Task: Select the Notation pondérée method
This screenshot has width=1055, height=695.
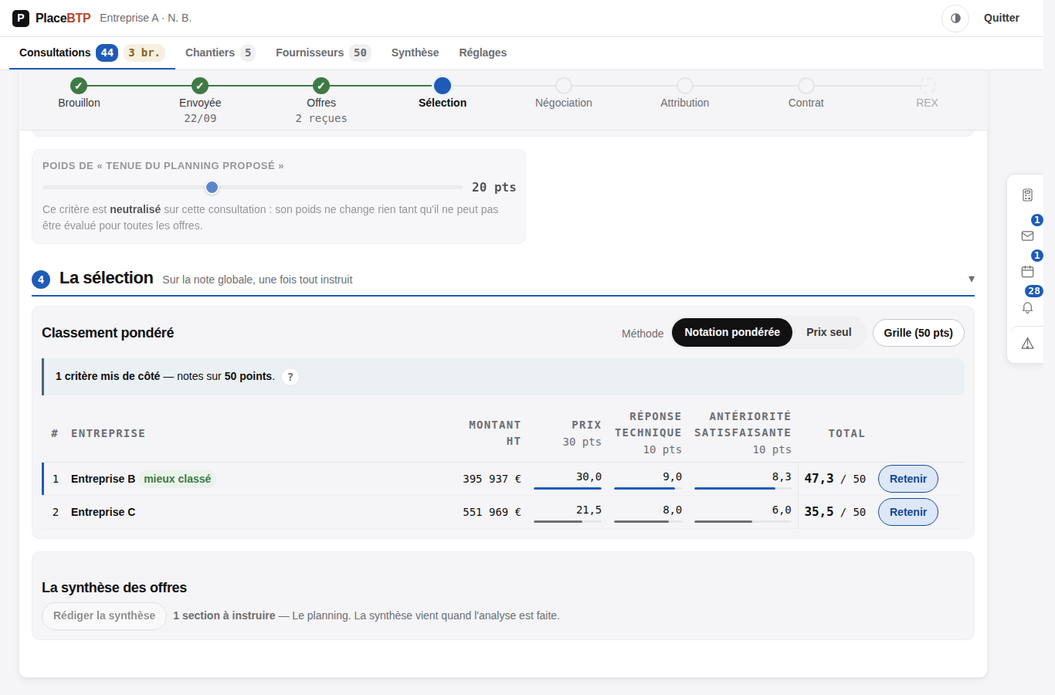Action: (732, 332)
